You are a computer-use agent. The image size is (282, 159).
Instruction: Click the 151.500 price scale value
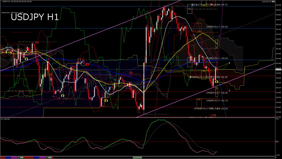click(278, 107)
